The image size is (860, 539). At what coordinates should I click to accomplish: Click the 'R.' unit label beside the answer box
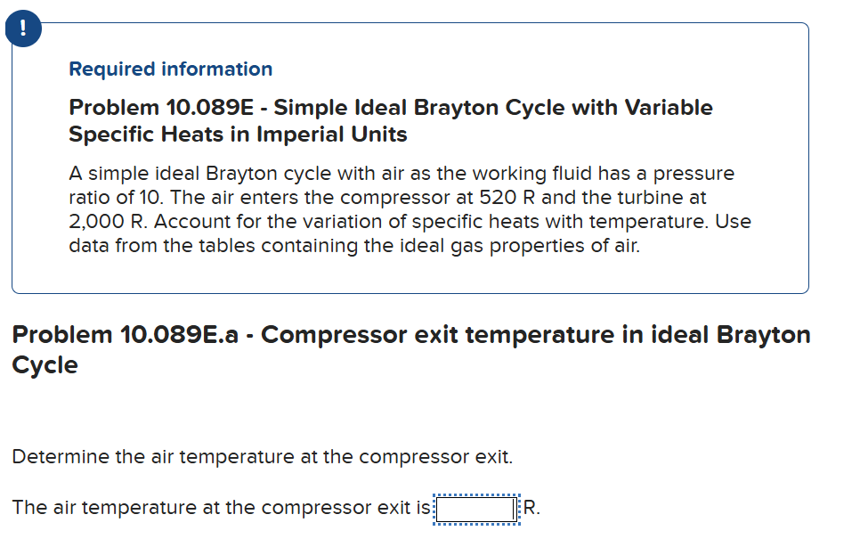[531, 508]
